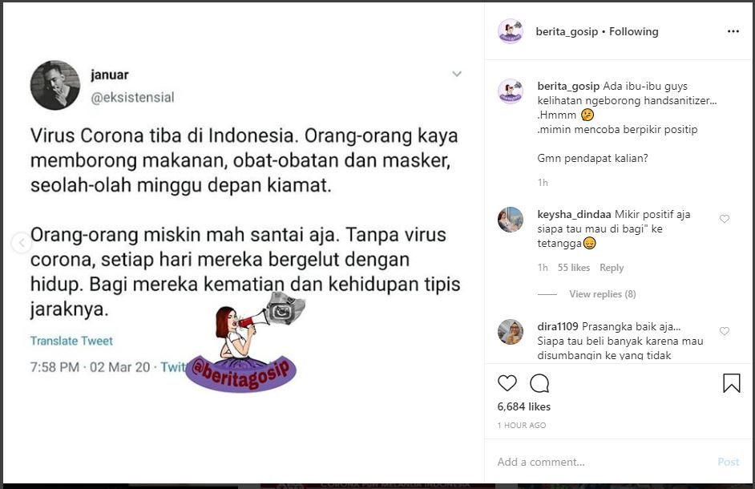Click the Post comment button
This screenshot has height=489, width=755.
pyautogui.click(x=728, y=462)
